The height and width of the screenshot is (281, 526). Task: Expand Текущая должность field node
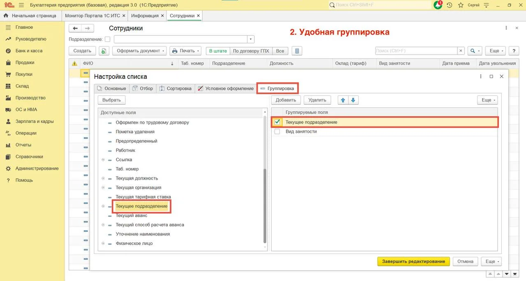click(x=103, y=178)
